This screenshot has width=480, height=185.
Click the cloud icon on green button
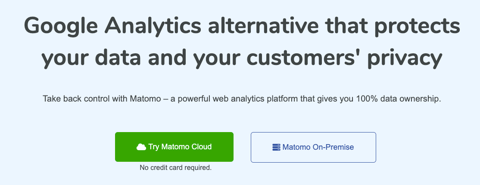point(141,147)
